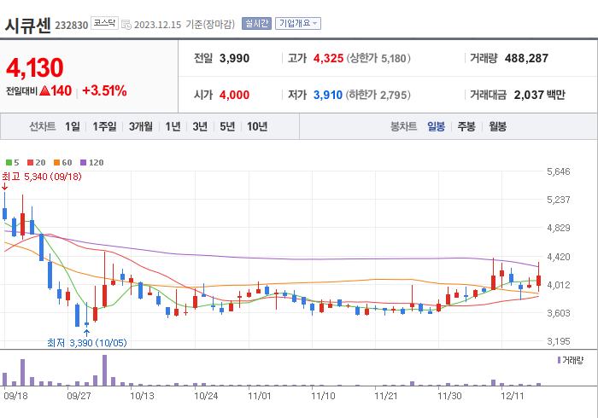Show the 3년 line chart
Screen dimensions: 598x418
(200, 126)
